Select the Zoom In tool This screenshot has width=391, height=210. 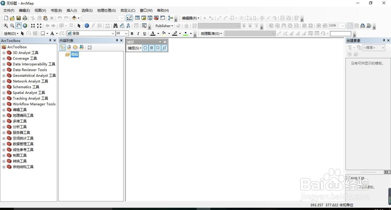5,26
